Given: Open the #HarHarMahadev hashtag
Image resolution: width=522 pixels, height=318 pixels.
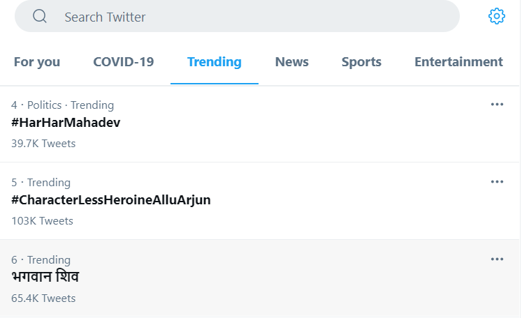Looking at the screenshot, I should coord(66,123).
